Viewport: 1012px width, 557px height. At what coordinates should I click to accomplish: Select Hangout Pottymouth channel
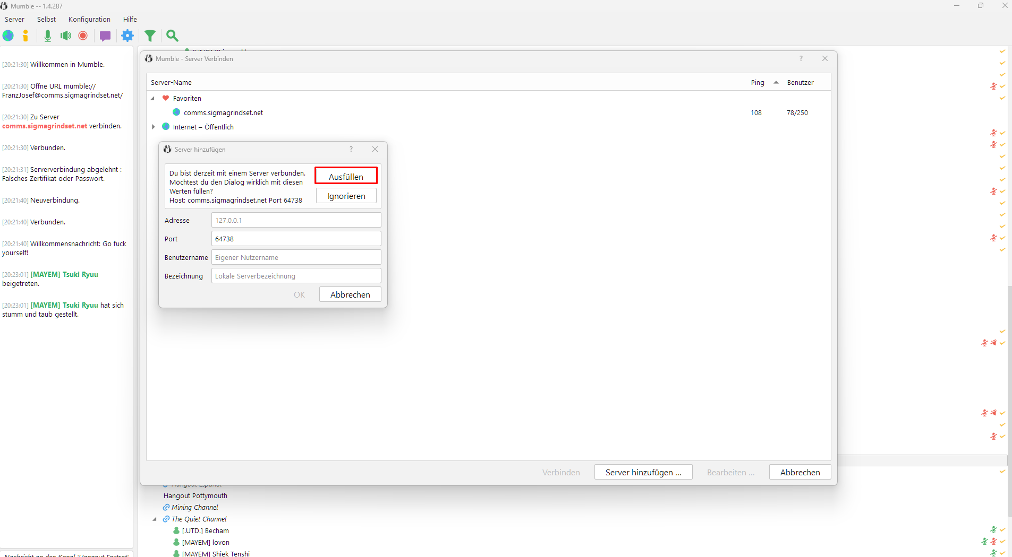(x=195, y=495)
